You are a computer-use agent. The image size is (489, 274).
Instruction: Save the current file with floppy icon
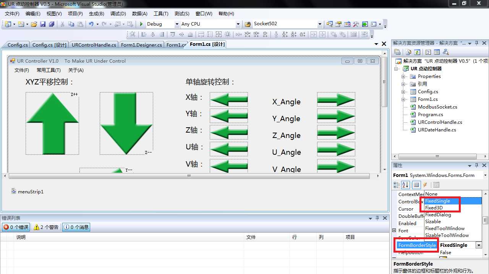click(43, 24)
